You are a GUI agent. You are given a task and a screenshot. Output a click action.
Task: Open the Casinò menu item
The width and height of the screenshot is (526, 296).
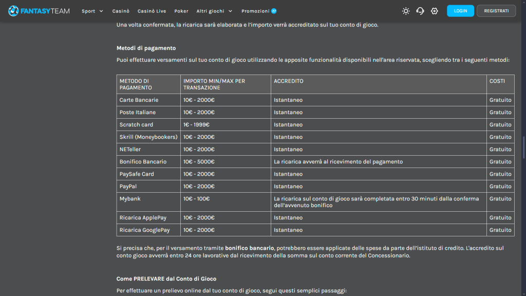click(121, 11)
